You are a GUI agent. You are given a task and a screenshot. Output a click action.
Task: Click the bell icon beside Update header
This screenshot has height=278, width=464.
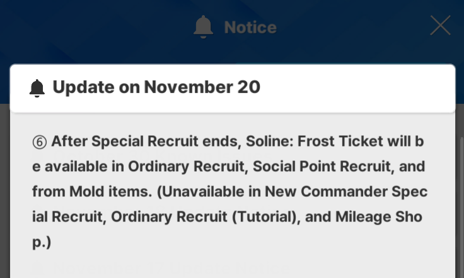coord(37,88)
